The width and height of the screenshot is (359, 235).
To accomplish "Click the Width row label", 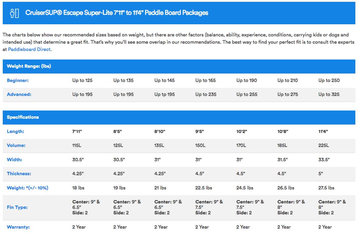I will (14, 160).
